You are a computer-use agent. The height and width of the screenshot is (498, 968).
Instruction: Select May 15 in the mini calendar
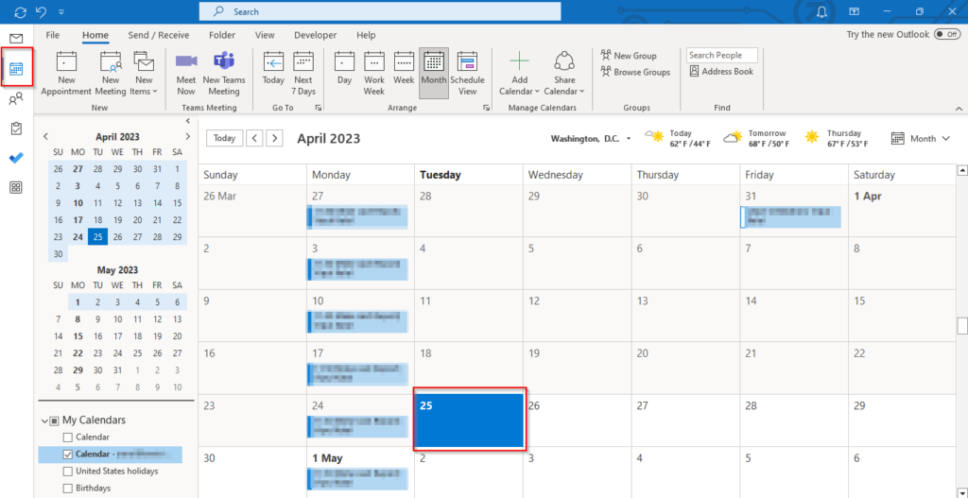(78, 336)
